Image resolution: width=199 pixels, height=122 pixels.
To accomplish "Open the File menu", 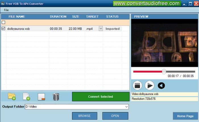I will click(x=6, y=10).
